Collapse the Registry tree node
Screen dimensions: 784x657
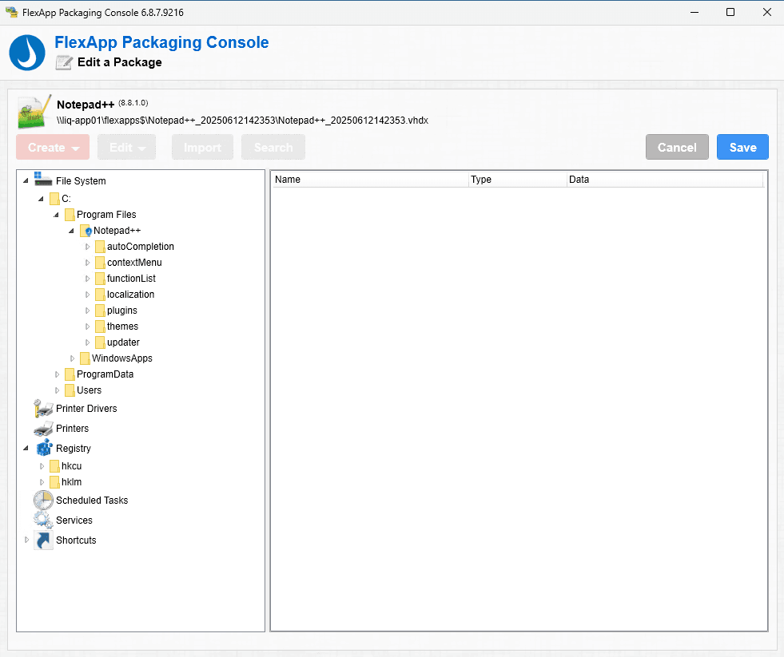(26, 449)
